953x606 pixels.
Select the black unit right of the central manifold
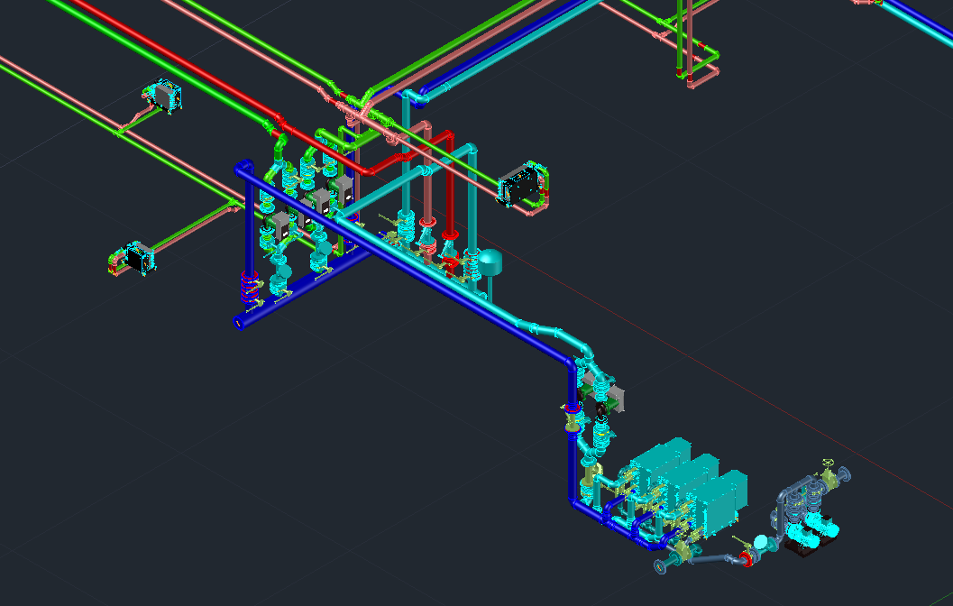click(521, 188)
